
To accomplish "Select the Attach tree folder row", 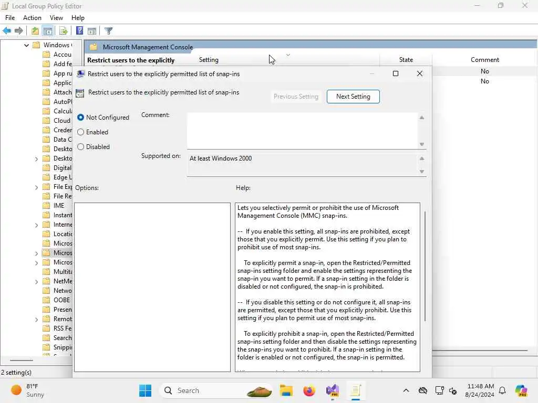I will point(57,92).
